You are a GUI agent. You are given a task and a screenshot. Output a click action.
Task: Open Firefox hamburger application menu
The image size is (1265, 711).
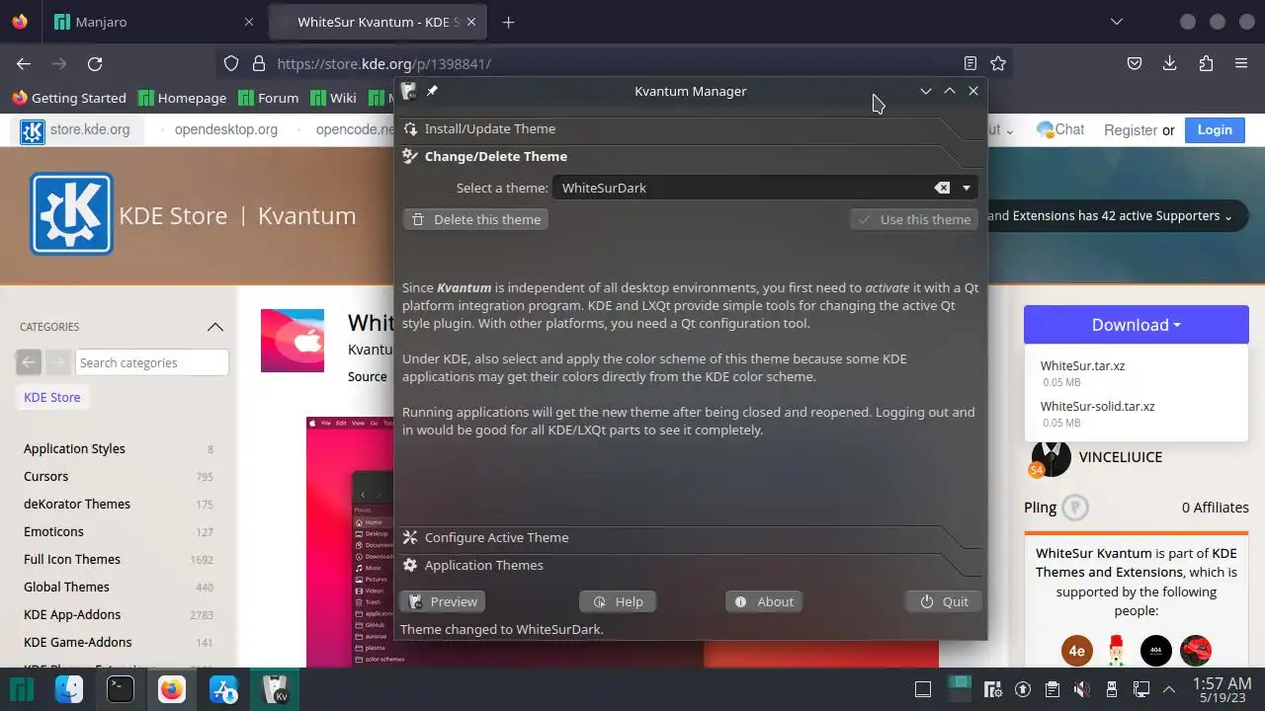tap(1241, 63)
